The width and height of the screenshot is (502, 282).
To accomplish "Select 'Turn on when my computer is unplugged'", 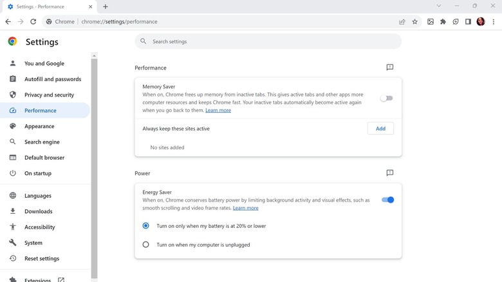I will pyautogui.click(x=146, y=245).
